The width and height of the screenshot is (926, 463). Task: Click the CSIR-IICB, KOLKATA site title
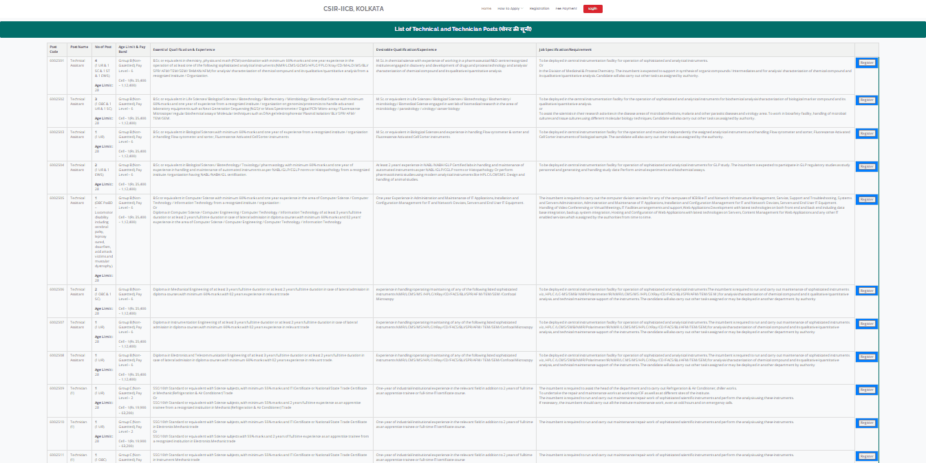pyautogui.click(x=354, y=8)
